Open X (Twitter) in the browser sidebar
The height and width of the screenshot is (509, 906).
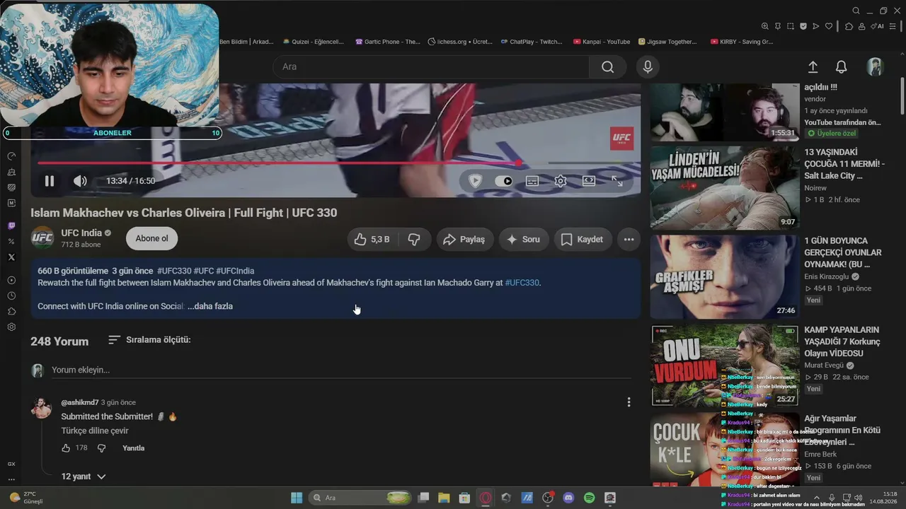(x=11, y=257)
